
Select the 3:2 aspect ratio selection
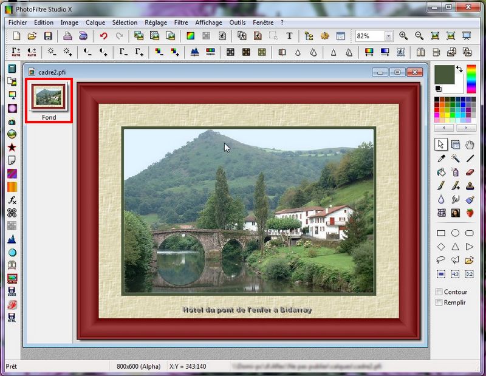470,274
